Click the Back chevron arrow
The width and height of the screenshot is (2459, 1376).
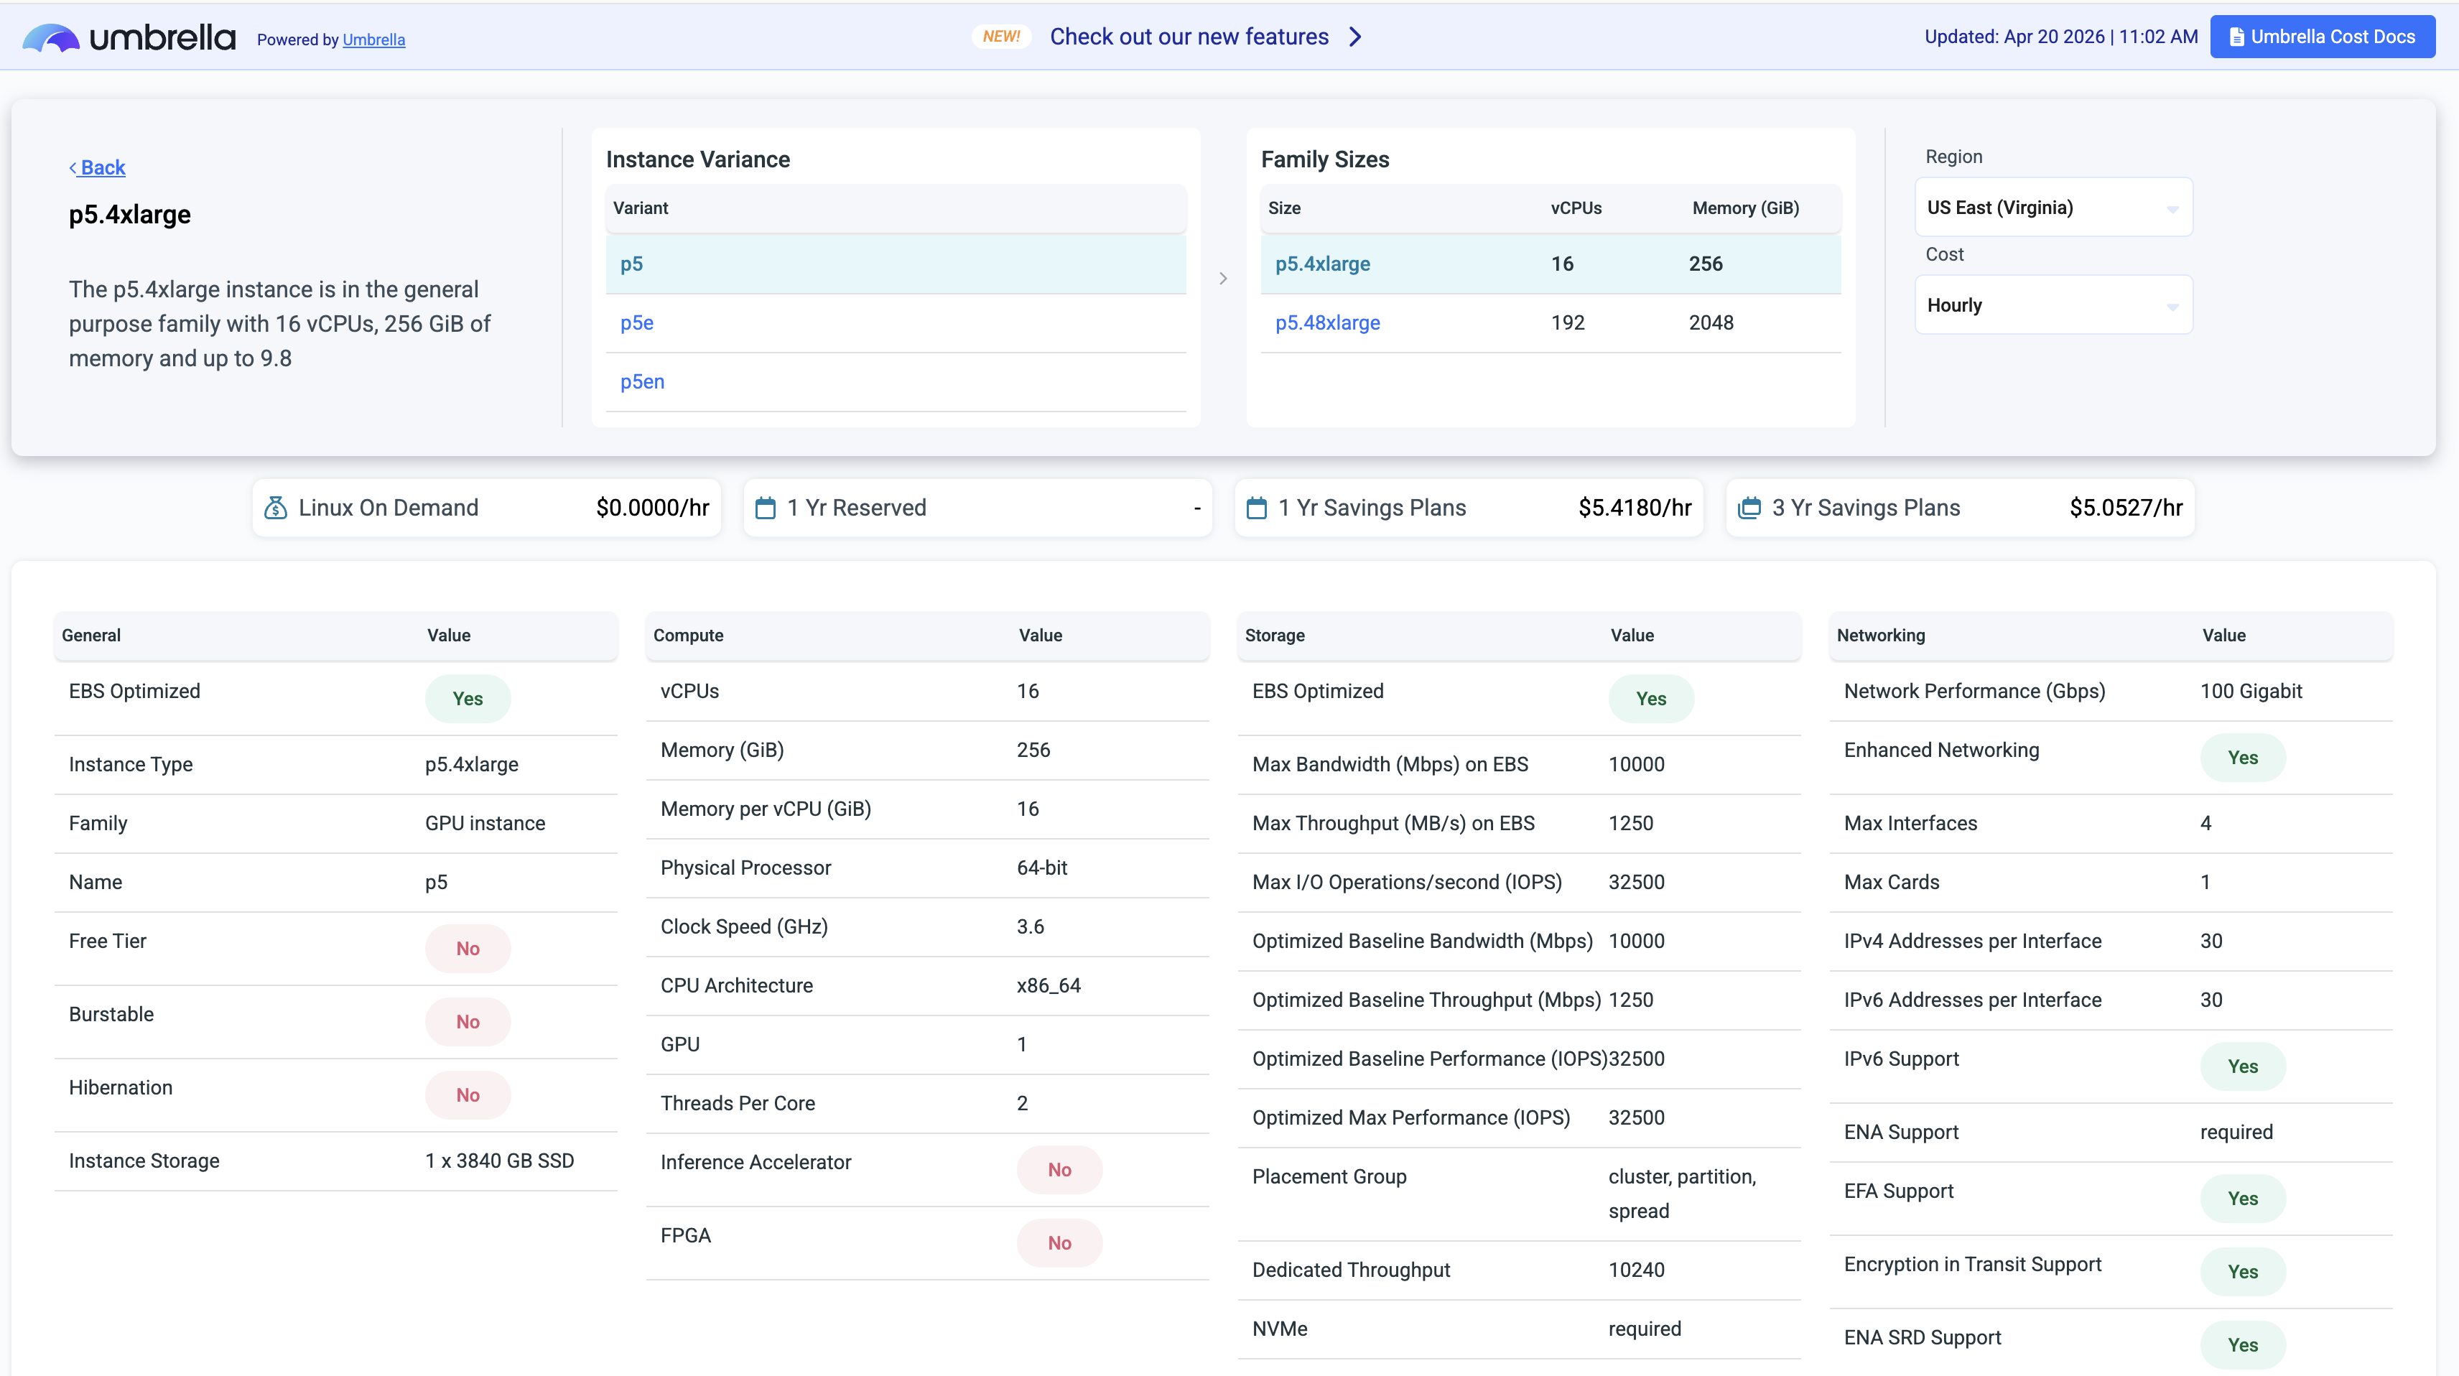73,168
